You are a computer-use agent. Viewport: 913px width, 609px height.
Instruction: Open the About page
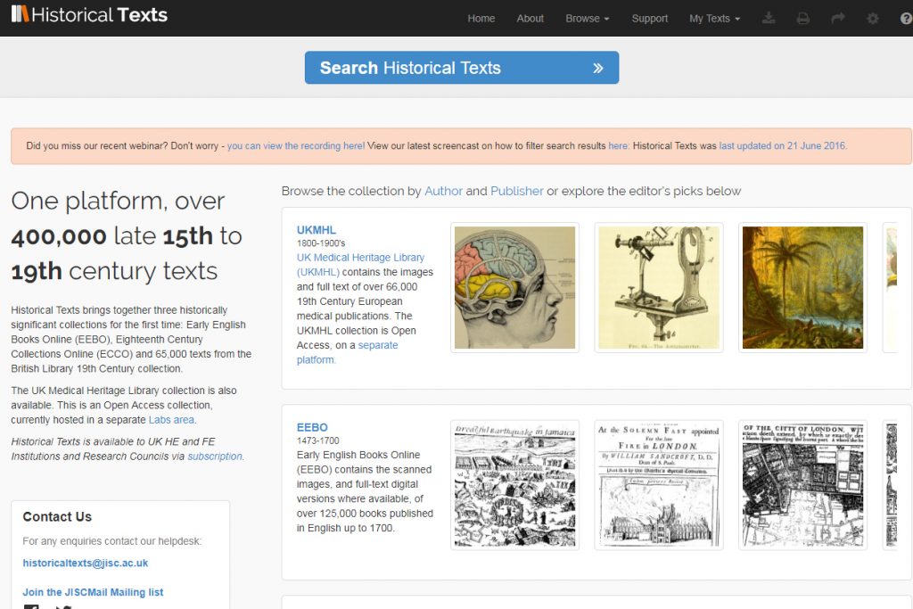[x=530, y=19]
